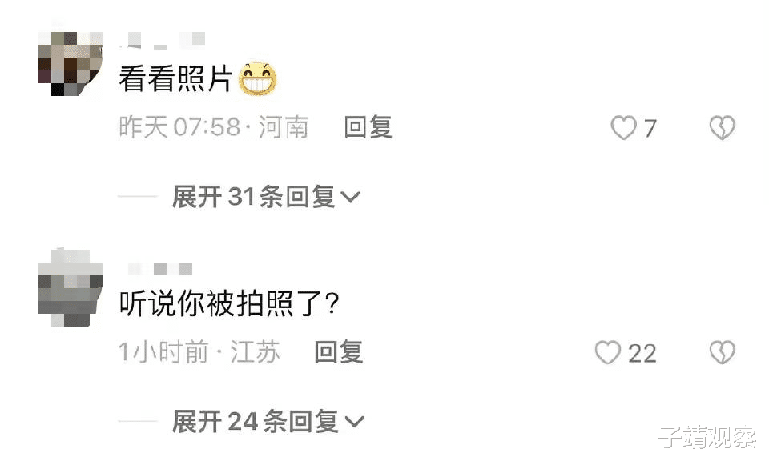Tap the chevron next to 31条回复
The image size is (769, 465).
click(350, 198)
